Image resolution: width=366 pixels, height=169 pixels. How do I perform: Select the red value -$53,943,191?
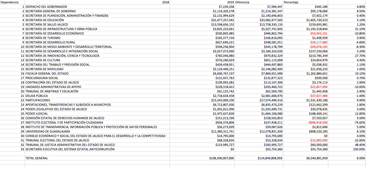coord(306,33)
